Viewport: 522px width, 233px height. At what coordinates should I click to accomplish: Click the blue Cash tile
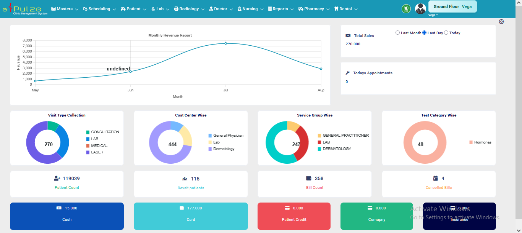pos(67,216)
